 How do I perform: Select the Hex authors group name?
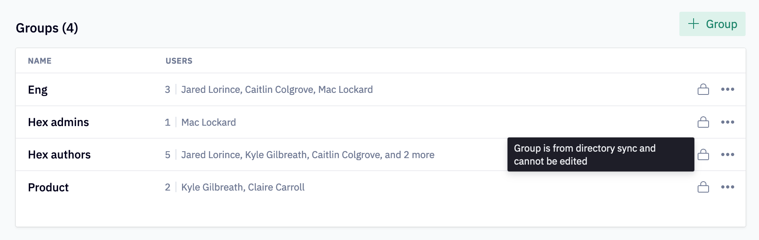59,155
